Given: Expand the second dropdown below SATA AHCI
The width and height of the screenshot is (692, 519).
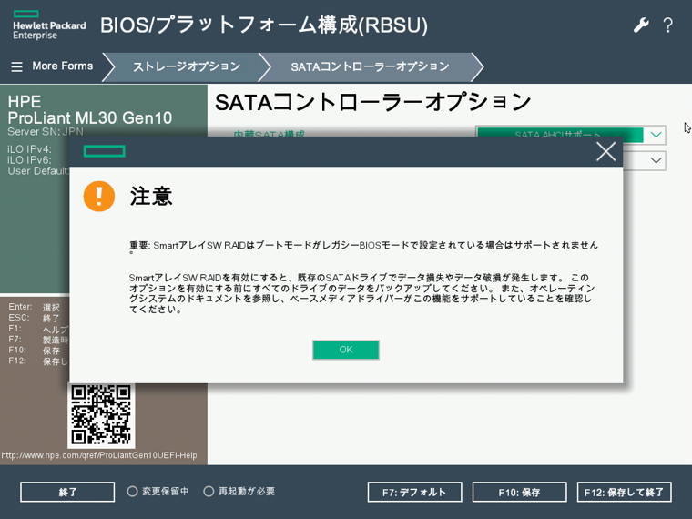Looking at the screenshot, I should (x=656, y=160).
